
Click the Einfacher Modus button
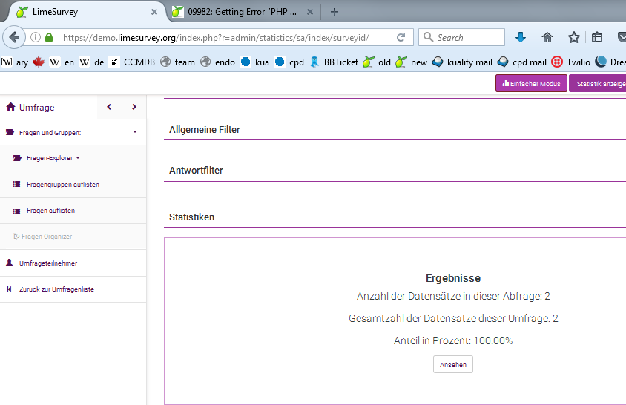(531, 84)
